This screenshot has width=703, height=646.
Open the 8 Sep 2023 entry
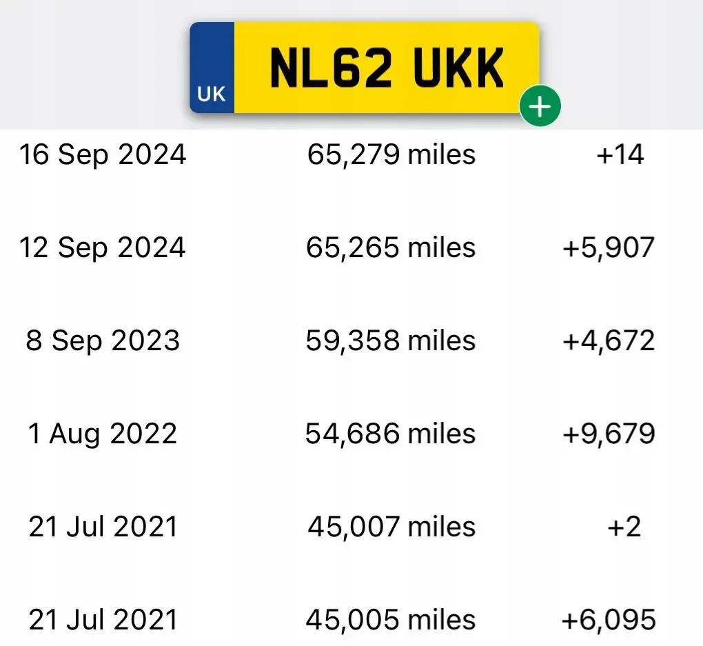pyautogui.click(x=103, y=340)
